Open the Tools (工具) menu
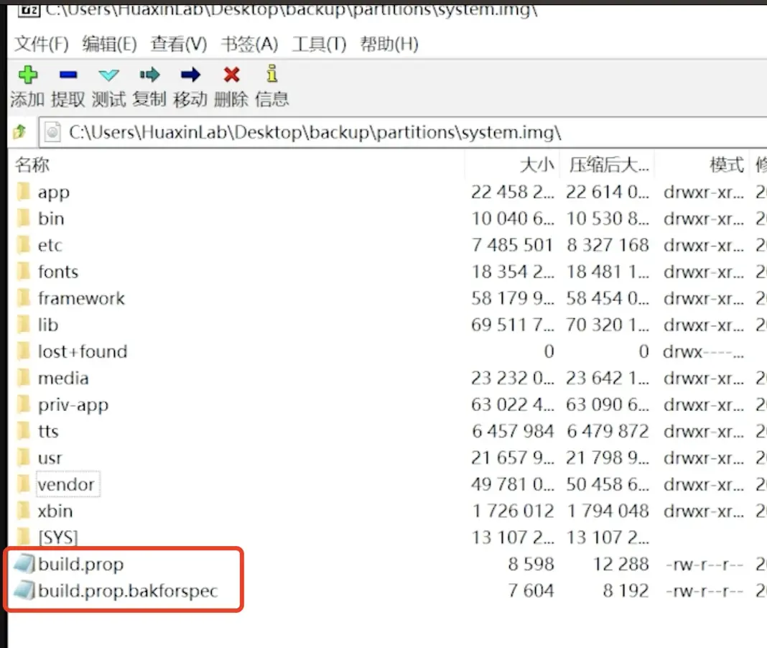Viewport: 767px width, 648px height. coord(319,45)
